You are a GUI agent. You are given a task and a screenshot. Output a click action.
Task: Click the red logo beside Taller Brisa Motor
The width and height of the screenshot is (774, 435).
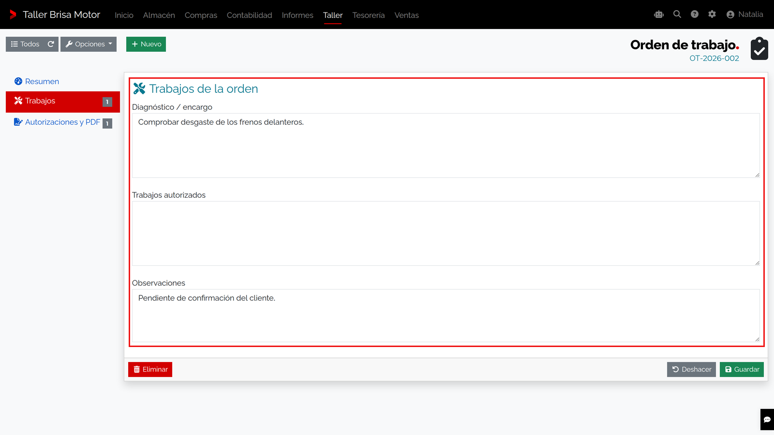[13, 14]
